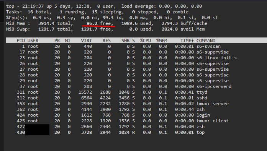Click the PID column header
Viewport: 267px width, 151px height.
click(x=21, y=41)
